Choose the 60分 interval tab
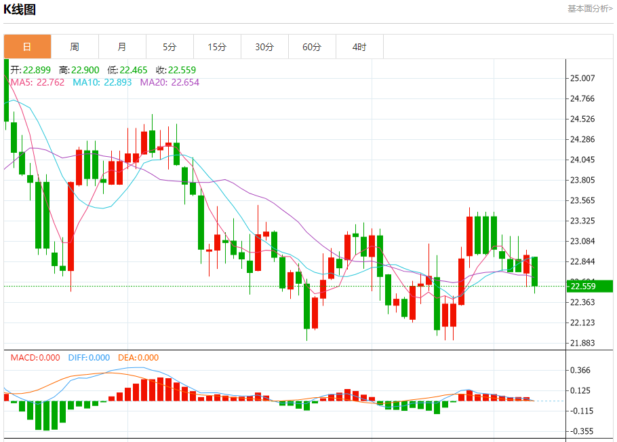The height and width of the screenshot is (442, 617). (312, 47)
